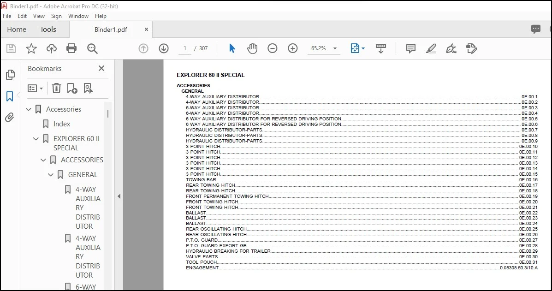Image resolution: width=552 pixels, height=291 pixels.
Task: Open the comments chat bubble icon
Action: tap(536, 29)
